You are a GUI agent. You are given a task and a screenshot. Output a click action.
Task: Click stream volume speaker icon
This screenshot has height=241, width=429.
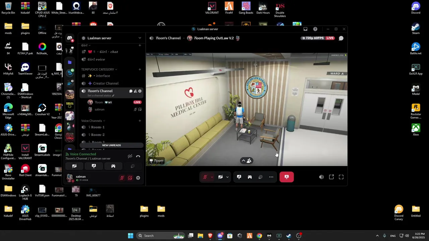pos(321,177)
